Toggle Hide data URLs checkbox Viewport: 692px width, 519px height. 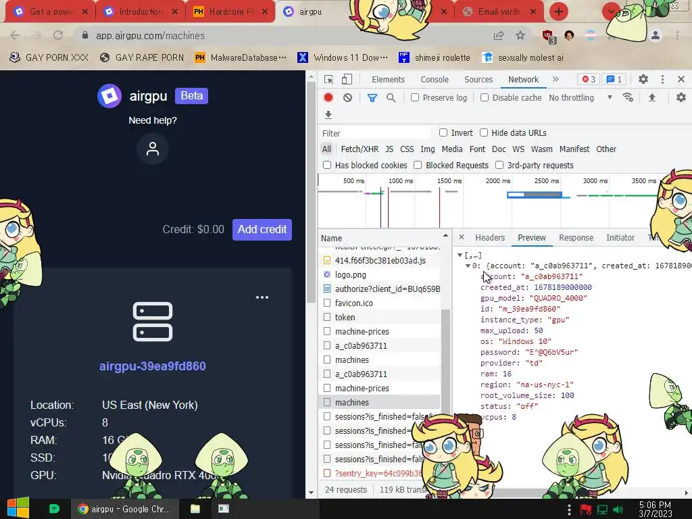484,132
